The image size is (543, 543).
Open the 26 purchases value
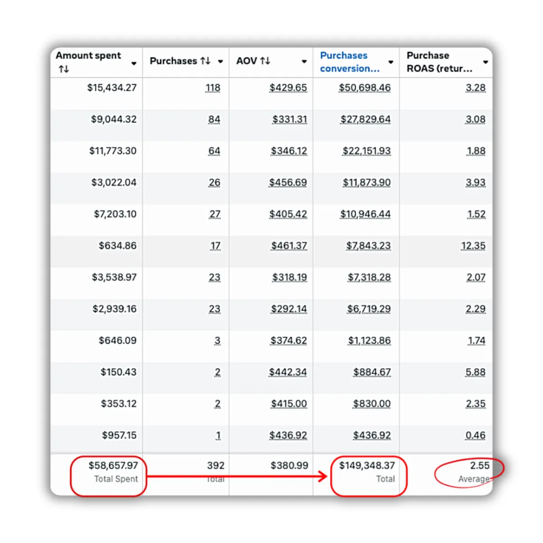(x=214, y=183)
